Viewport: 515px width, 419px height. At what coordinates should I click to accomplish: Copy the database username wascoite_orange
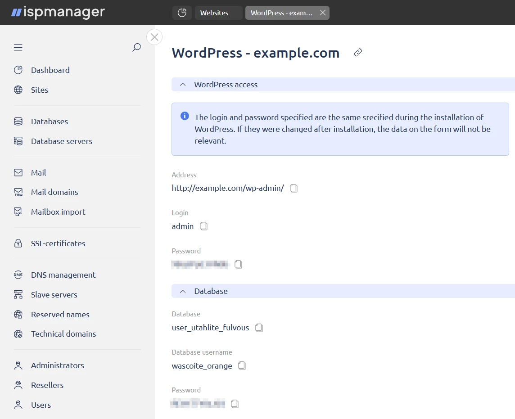pyautogui.click(x=242, y=366)
